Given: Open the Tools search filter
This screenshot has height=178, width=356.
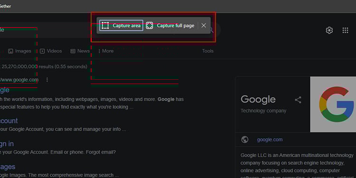Looking at the screenshot, I should 208,51.
